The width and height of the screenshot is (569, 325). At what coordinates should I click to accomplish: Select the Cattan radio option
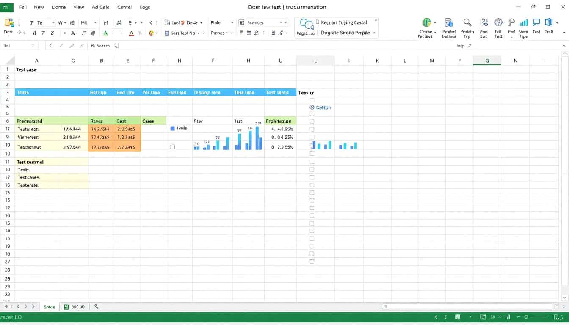click(x=312, y=107)
